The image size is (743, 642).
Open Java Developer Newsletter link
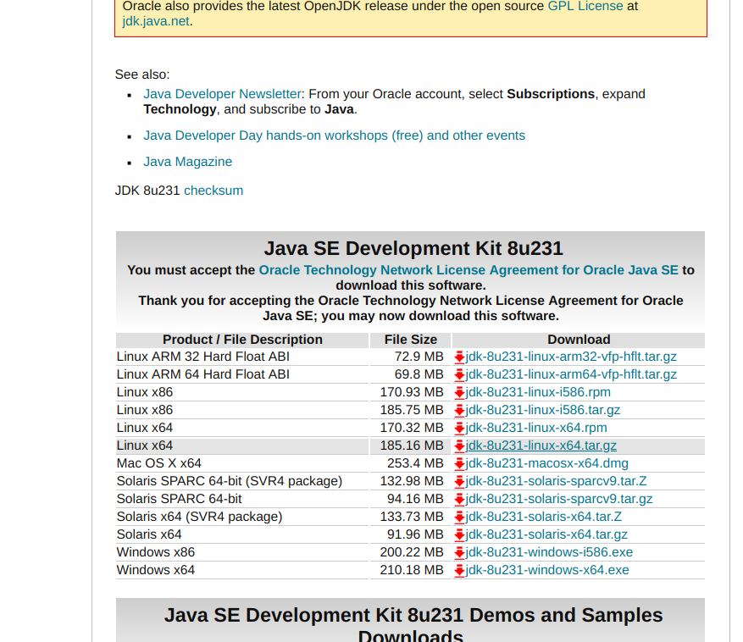click(222, 94)
